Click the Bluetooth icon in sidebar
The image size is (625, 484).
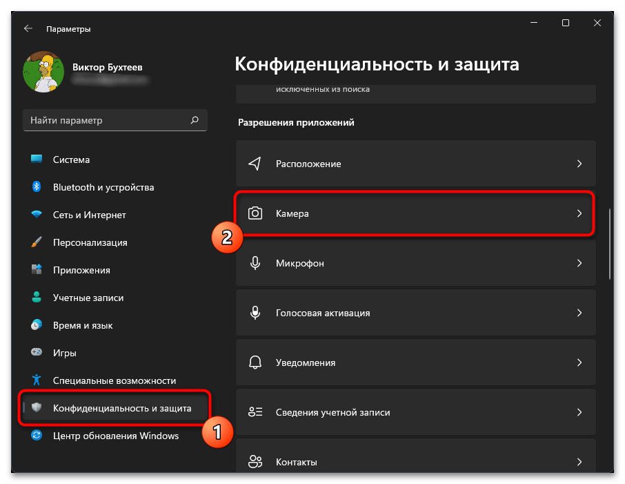[37, 187]
